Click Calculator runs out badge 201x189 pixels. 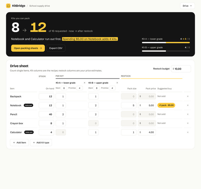pyautogui.click(x=29, y=132)
